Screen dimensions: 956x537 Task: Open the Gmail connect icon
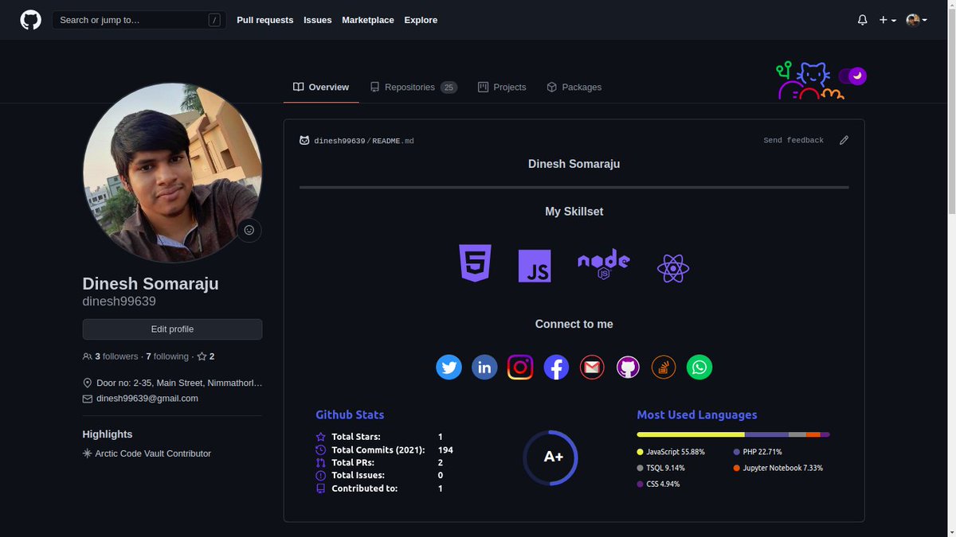click(592, 367)
